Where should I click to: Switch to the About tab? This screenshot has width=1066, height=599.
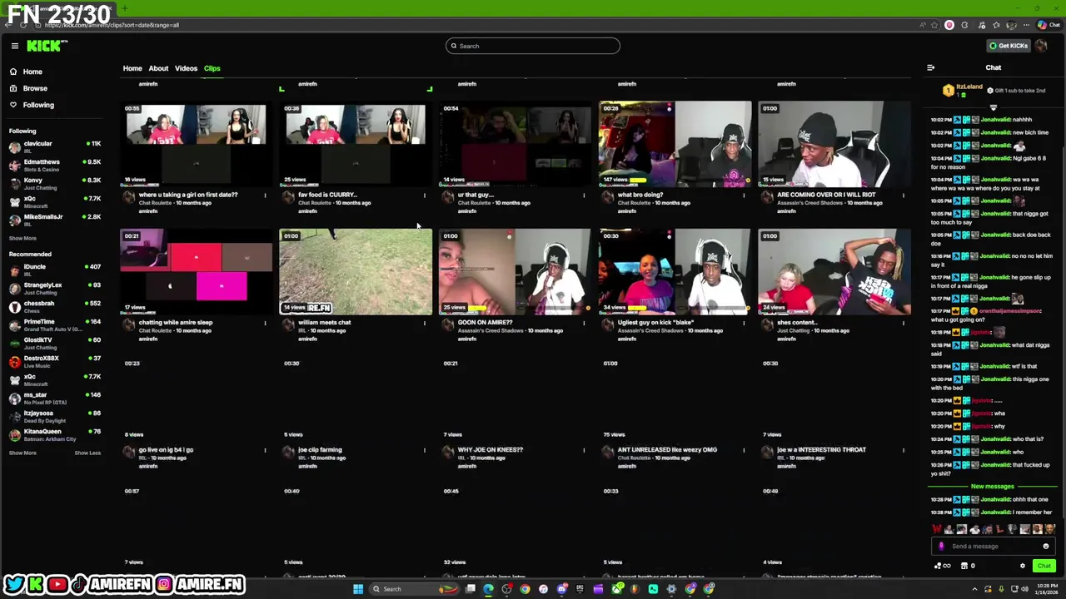click(x=158, y=68)
